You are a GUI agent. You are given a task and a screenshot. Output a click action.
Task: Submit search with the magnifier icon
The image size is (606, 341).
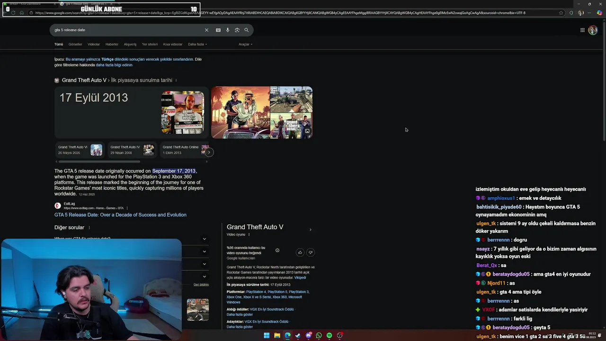[246, 30]
